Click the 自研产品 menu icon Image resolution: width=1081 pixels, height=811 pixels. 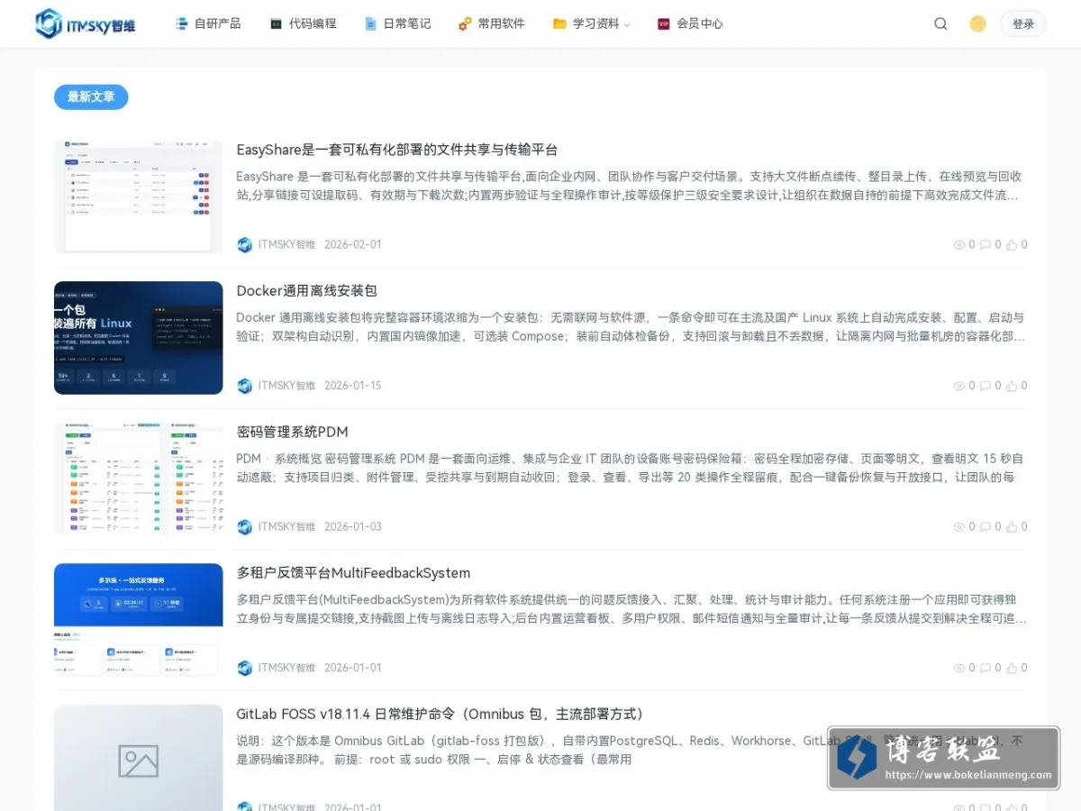tap(182, 23)
